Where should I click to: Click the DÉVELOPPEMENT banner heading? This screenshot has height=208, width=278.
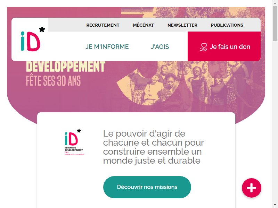pos(66,67)
